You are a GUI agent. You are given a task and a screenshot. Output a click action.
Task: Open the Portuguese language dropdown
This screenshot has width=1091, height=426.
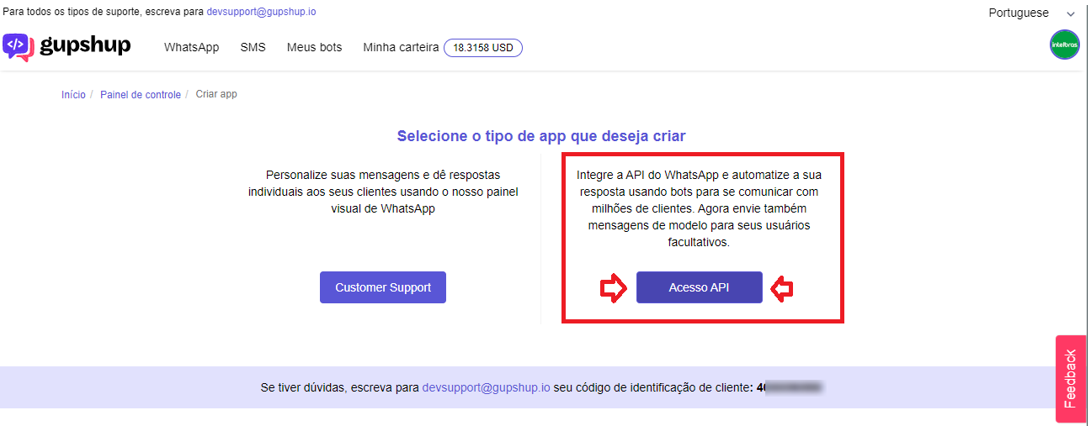click(1031, 13)
